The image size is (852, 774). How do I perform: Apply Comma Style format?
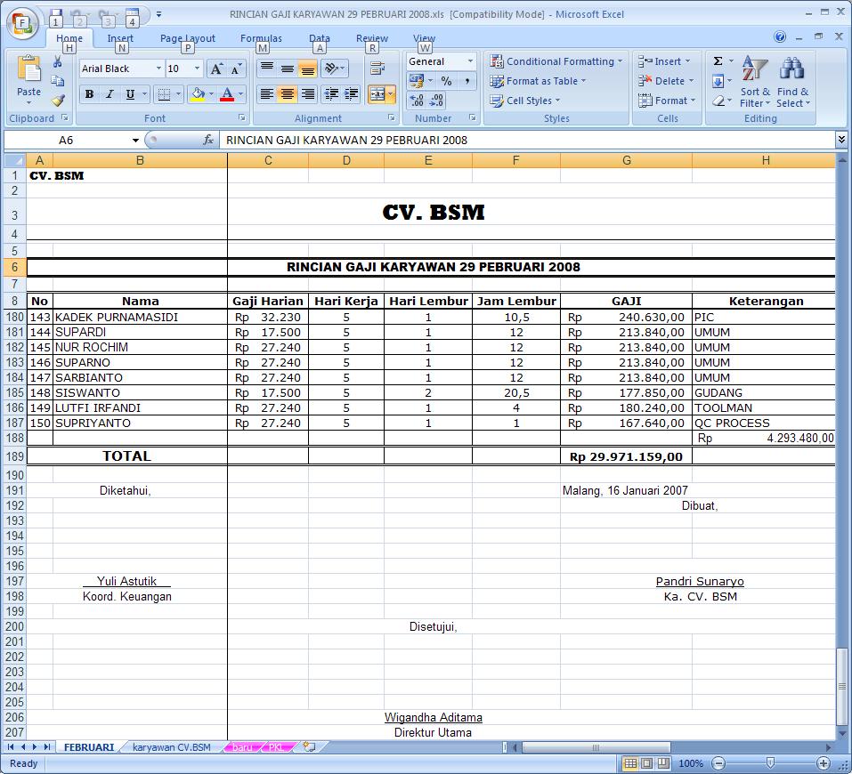point(467,82)
